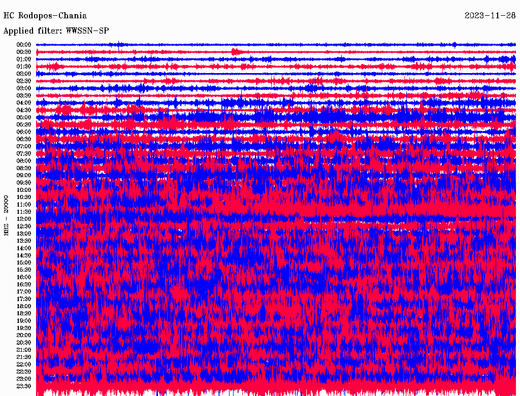The height and width of the screenshot is (396, 520).
Task: Click the 00:30 time label
Action: (x=24, y=52)
